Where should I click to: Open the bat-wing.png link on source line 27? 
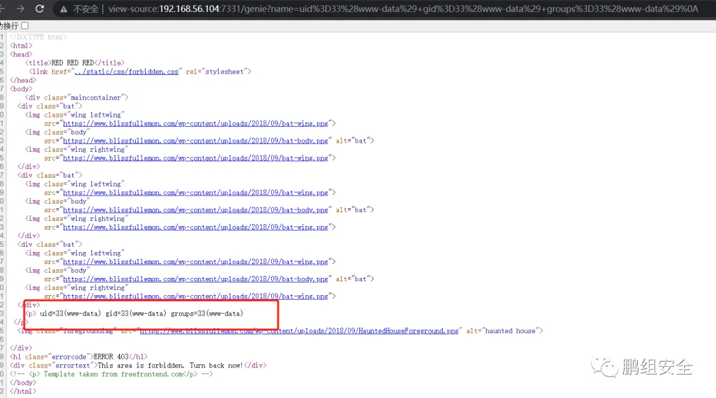click(196, 262)
